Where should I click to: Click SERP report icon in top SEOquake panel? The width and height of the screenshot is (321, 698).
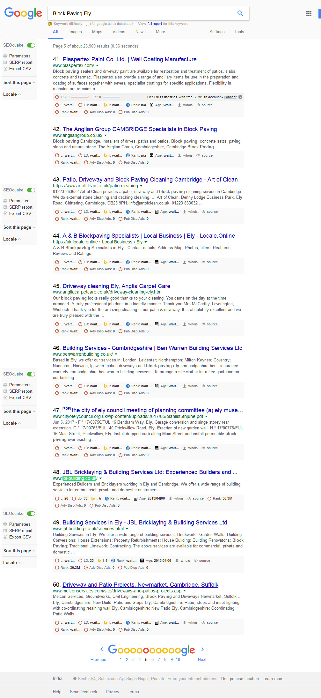5,62
